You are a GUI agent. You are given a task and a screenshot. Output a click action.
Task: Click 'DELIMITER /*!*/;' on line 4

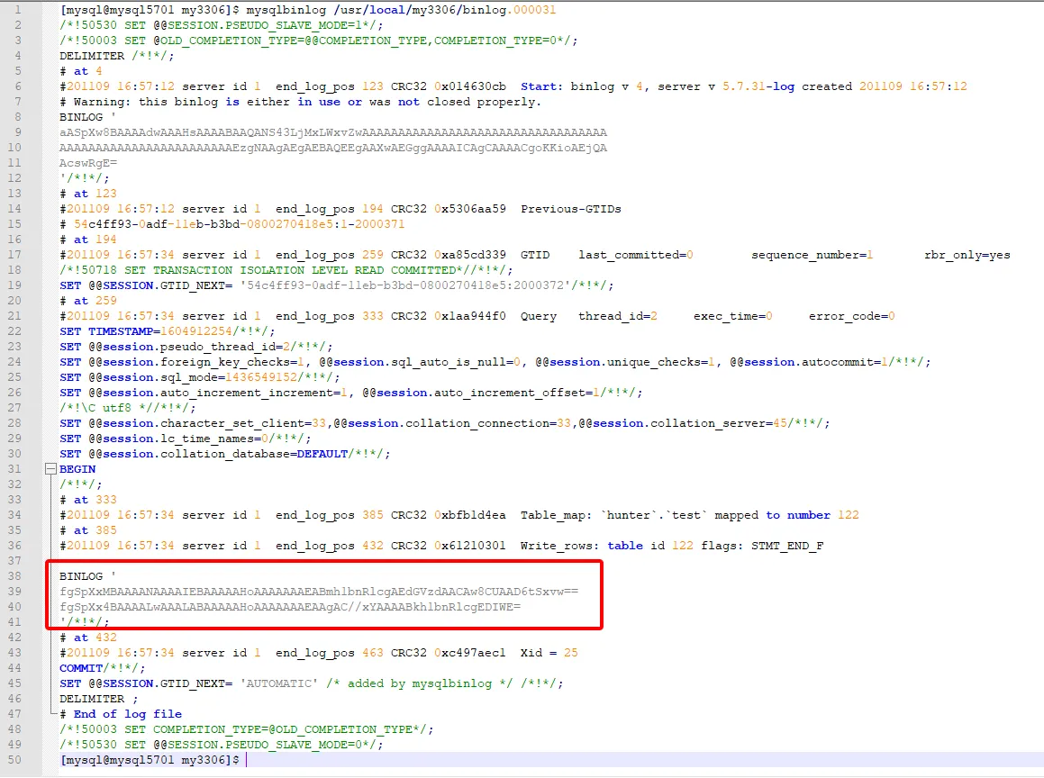point(117,56)
